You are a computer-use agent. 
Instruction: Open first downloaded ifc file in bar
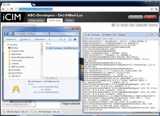click(15, 112)
